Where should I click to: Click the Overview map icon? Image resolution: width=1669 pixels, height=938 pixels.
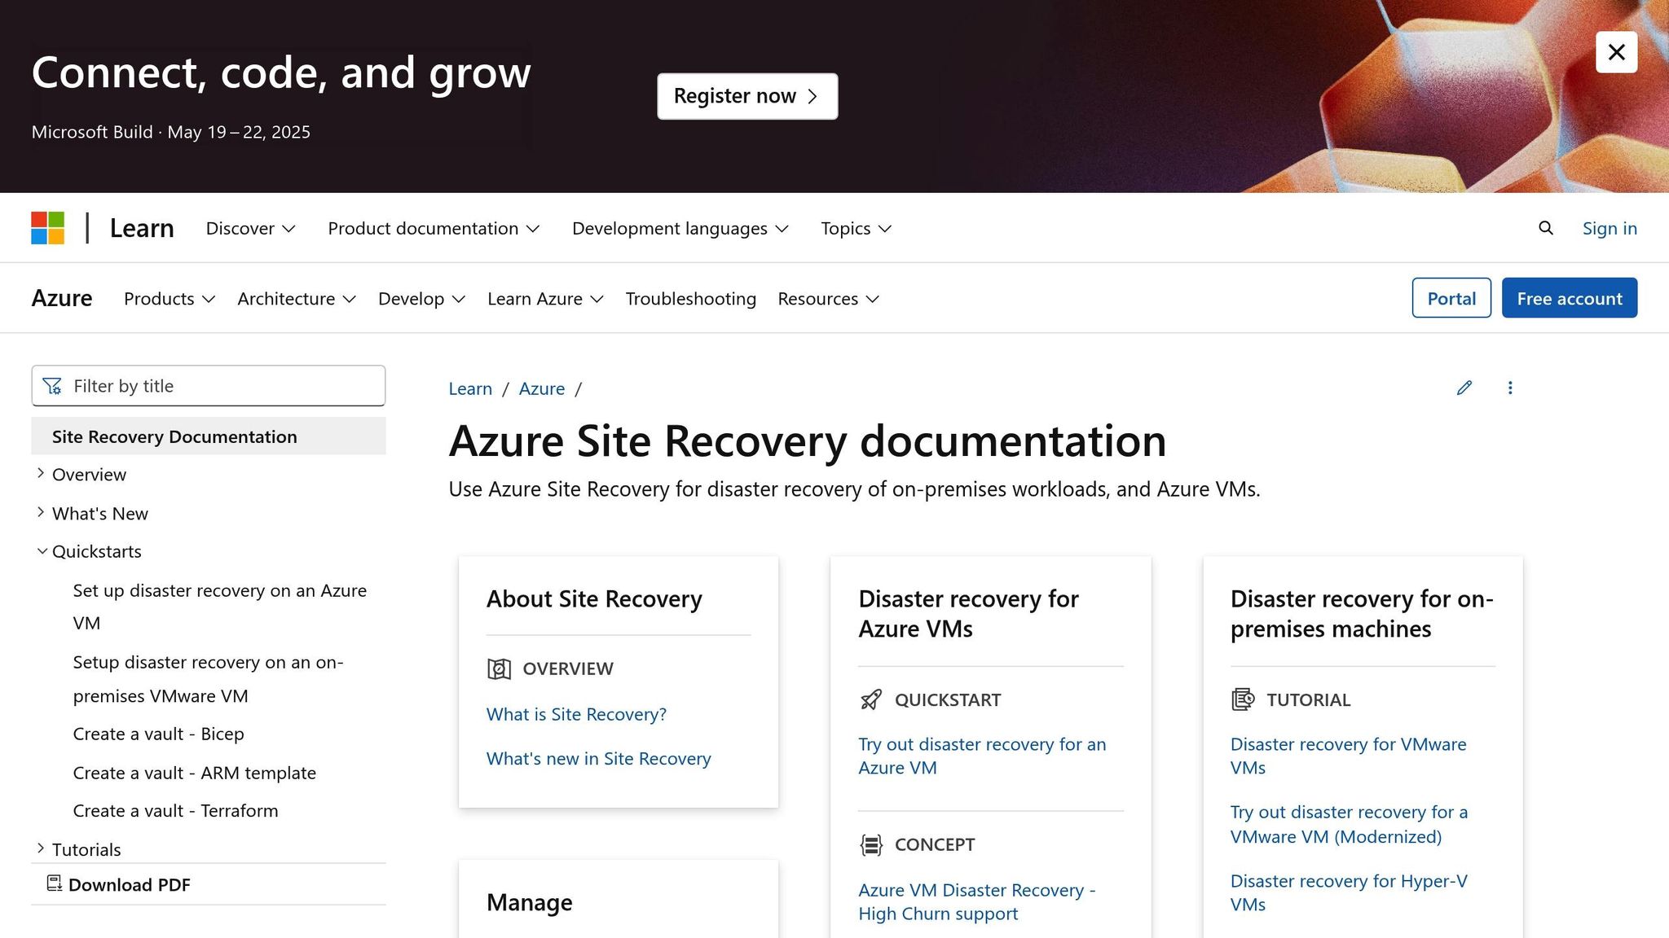coord(499,668)
